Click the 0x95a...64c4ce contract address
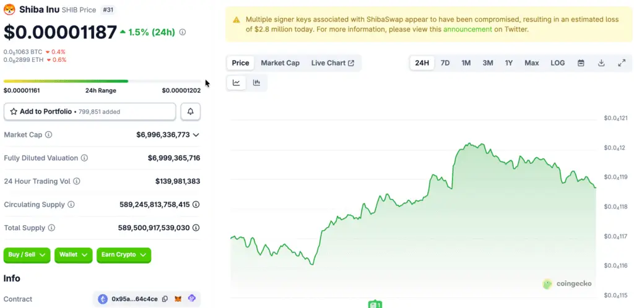634x308 pixels. [134, 299]
